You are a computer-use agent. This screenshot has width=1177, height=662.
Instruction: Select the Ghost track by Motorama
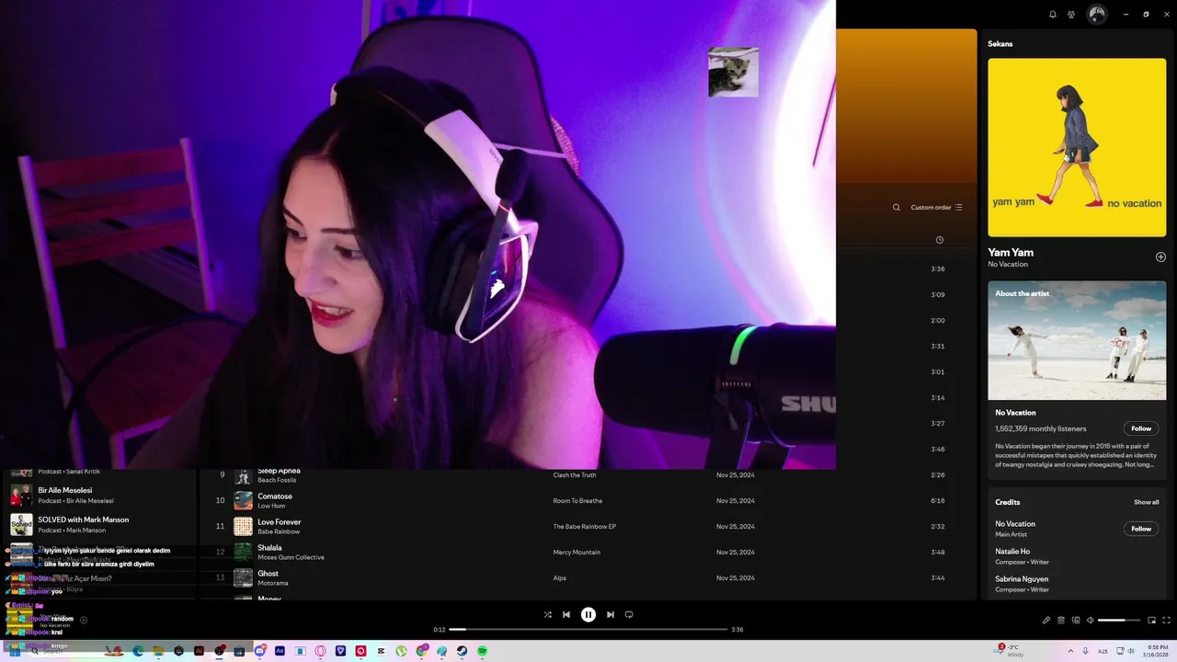tap(268, 574)
